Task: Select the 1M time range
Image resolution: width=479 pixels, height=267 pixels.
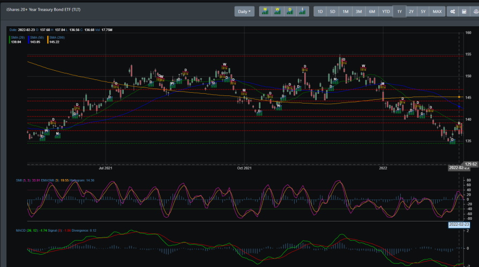Action: coord(346,12)
